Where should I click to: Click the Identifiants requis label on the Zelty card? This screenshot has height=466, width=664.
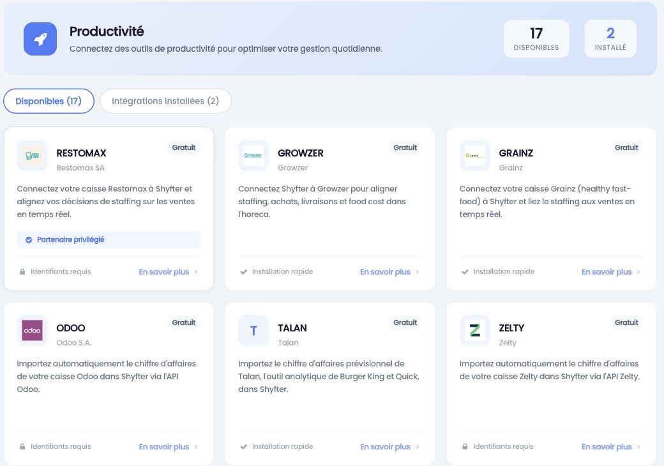click(504, 447)
